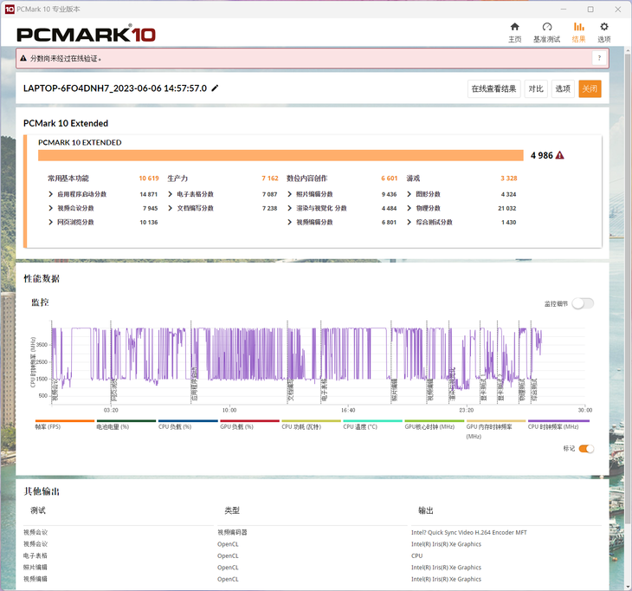
Task: Click the question mark help icon in warning banner
Action: 599,58
